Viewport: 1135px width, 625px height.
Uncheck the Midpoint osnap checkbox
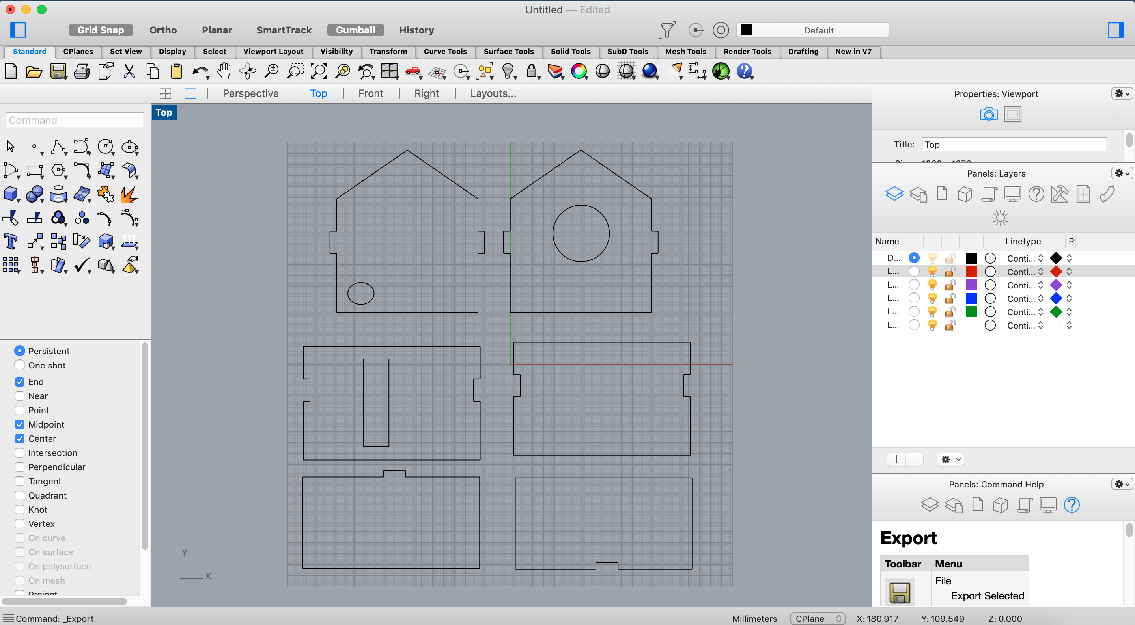pos(19,424)
